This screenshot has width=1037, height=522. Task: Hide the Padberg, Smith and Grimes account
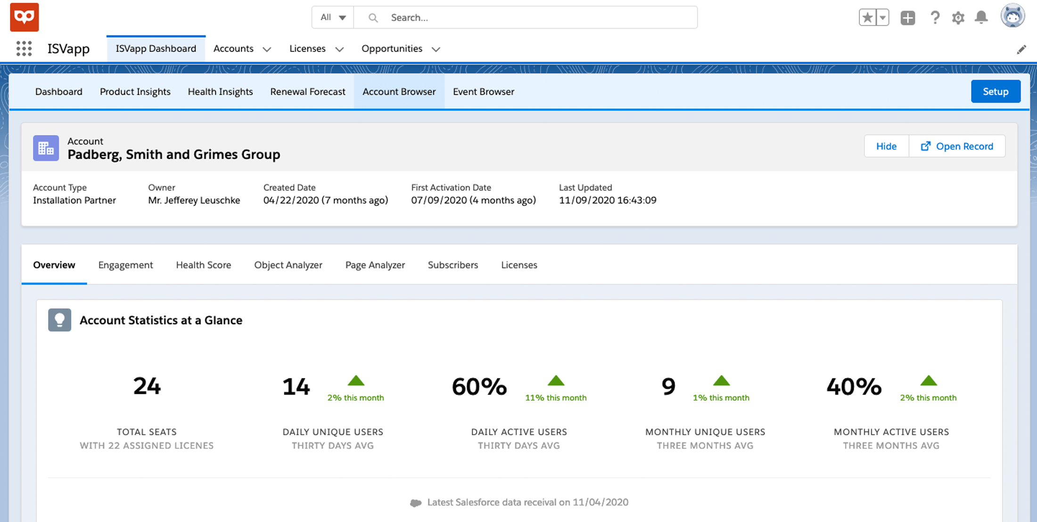pos(887,146)
